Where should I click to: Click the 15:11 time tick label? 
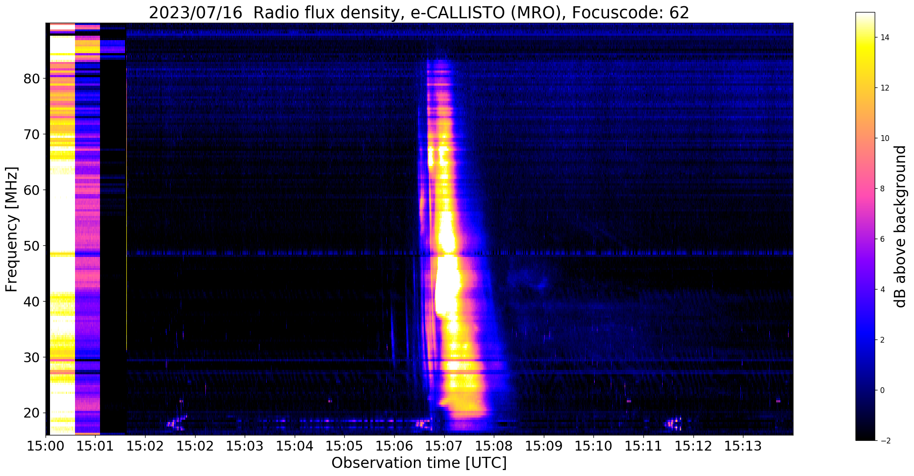point(643,446)
